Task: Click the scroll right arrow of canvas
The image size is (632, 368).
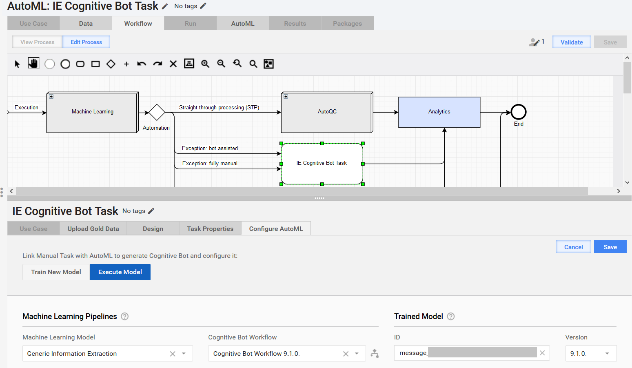Action: click(619, 191)
